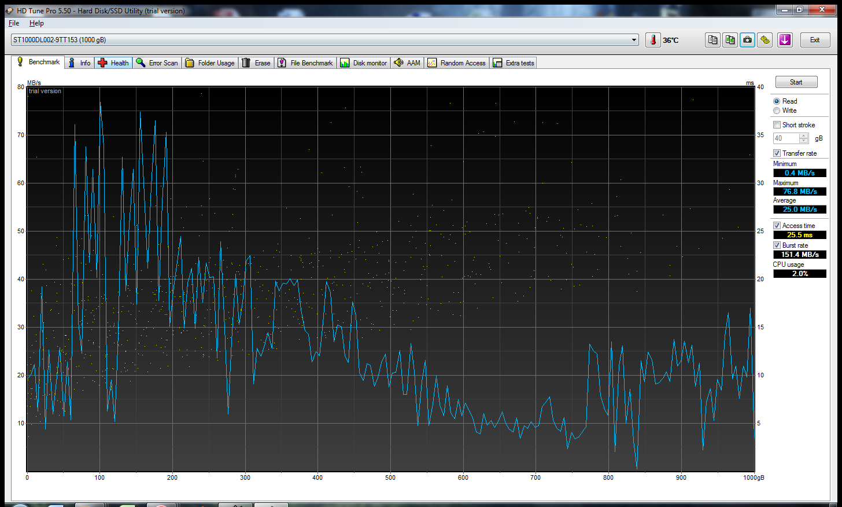
Task: Open the Error Scan tab
Action: (x=157, y=63)
